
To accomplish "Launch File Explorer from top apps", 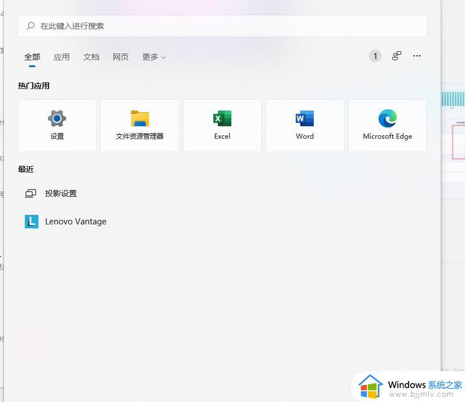I will point(140,126).
